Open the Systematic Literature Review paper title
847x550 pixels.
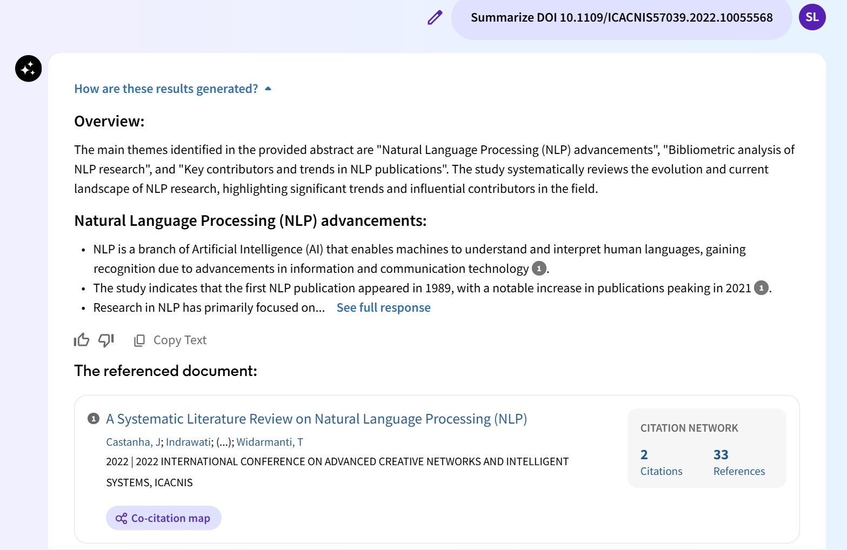coord(316,419)
